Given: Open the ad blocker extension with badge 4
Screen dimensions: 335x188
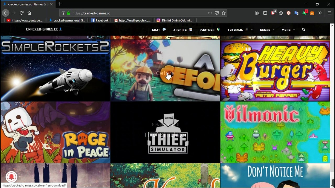Looking at the screenshot, I should pyautogui.click(x=273, y=13).
